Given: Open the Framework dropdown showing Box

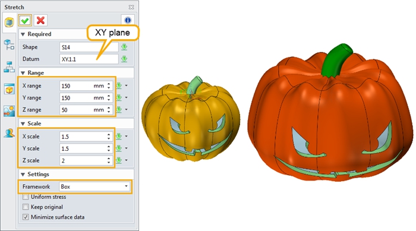Looking at the screenshot, I should (94, 186).
